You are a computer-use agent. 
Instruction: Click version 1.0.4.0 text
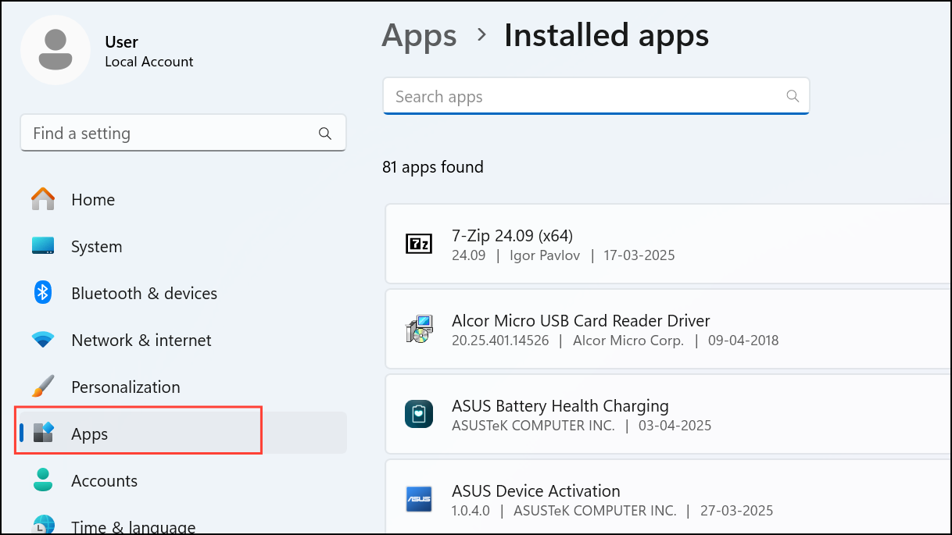471,511
